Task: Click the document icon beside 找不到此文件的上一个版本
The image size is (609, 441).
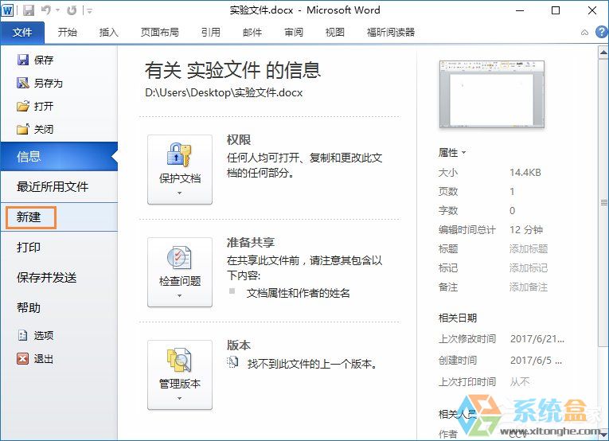Action: point(232,363)
